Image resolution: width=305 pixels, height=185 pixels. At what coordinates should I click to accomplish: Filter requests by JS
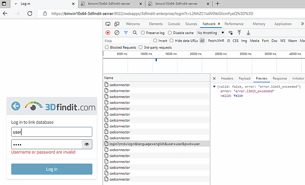[229, 41]
